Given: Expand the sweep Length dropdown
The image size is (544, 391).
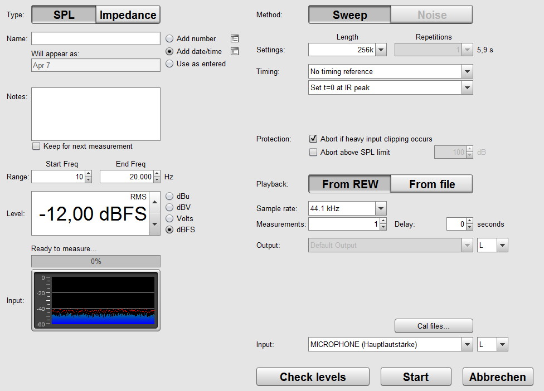Looking at the screenshot, I should coord(381,50).
